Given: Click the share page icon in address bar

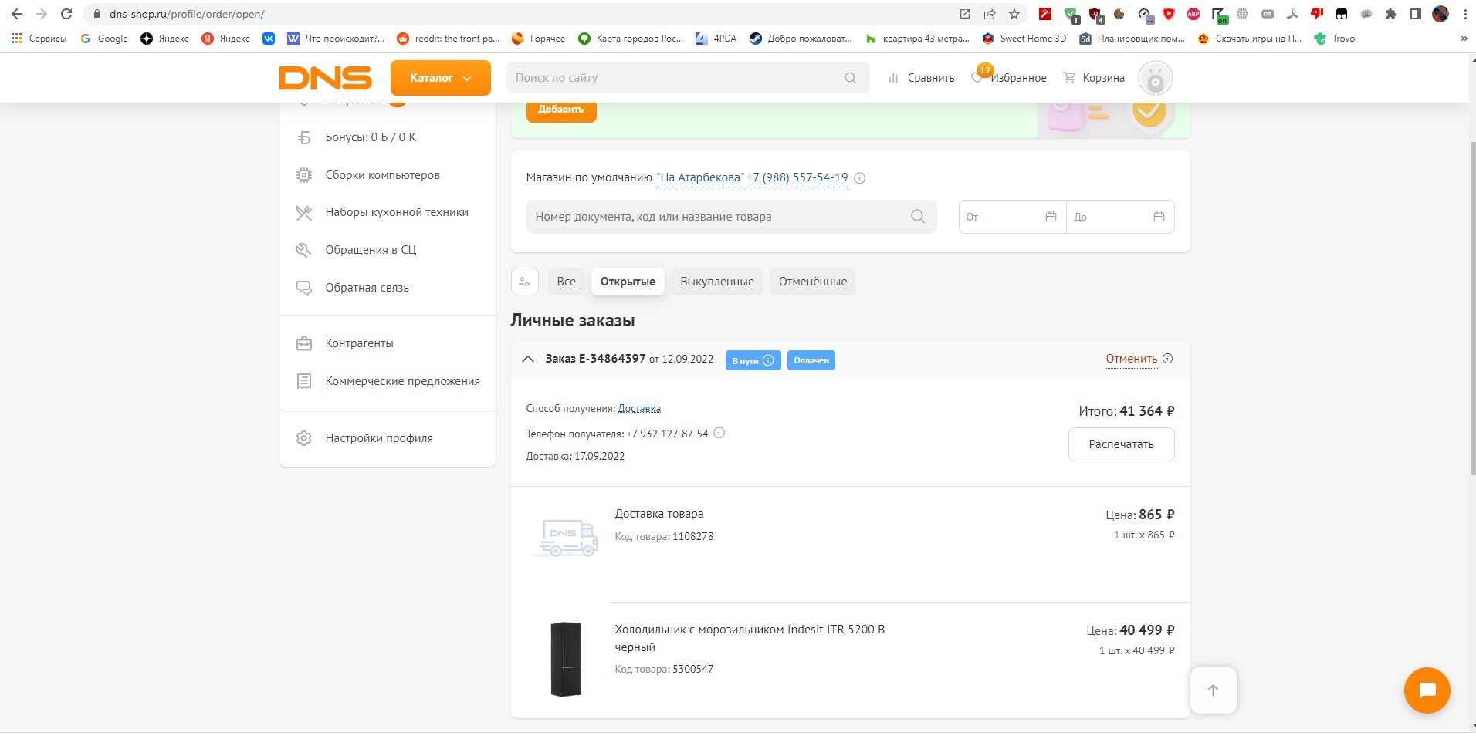Looking at the screenshot, I should tap(990, 14).
